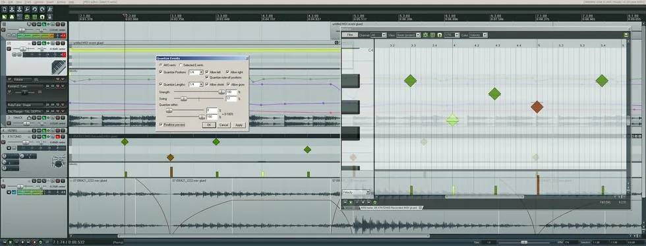Screen dimensions: 646x246
Task: Open the Insert menu
Action: 51,3
